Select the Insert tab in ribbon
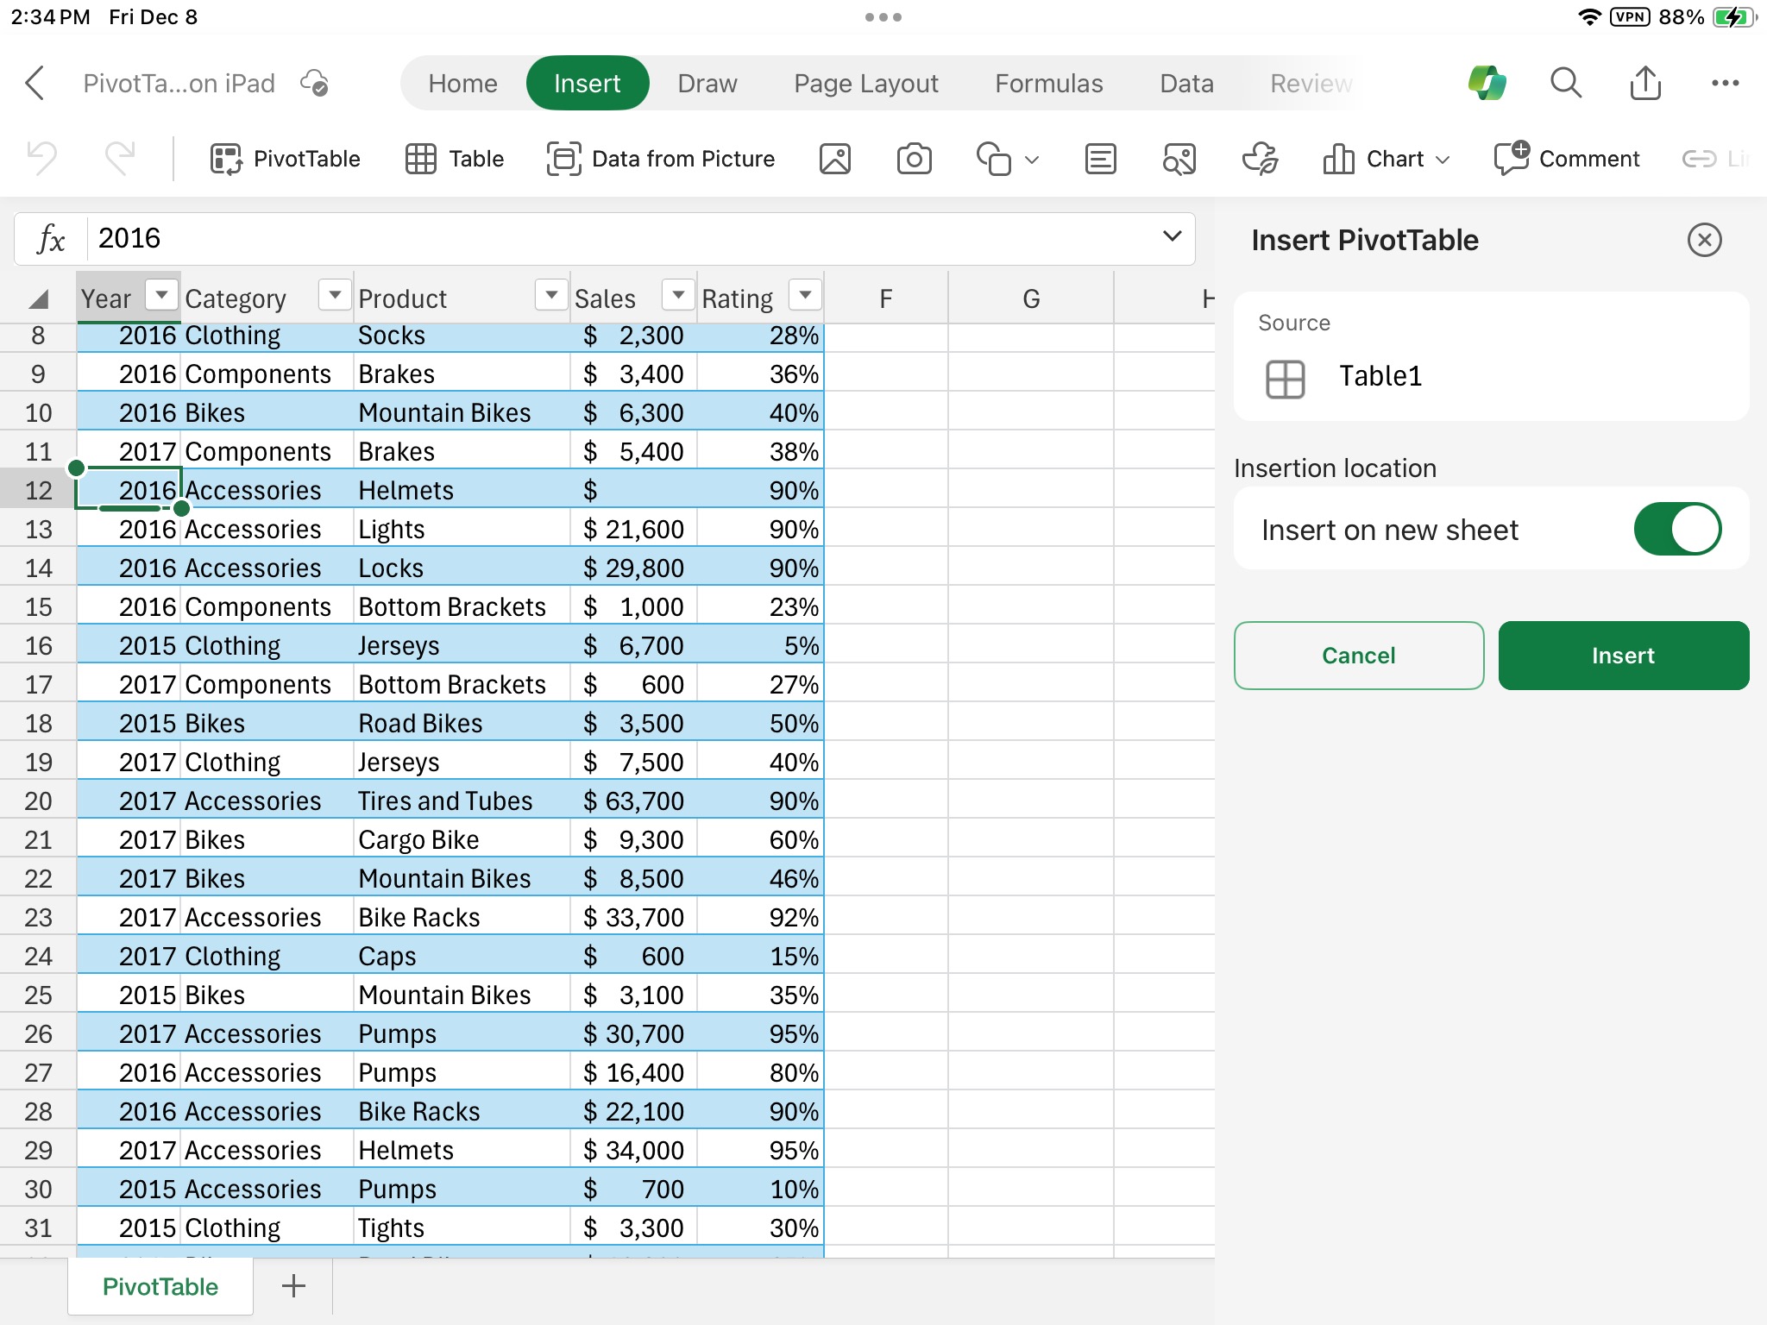Image resolution: width=1767 pixels, height=1325 pixels. [x=586, y=84]
